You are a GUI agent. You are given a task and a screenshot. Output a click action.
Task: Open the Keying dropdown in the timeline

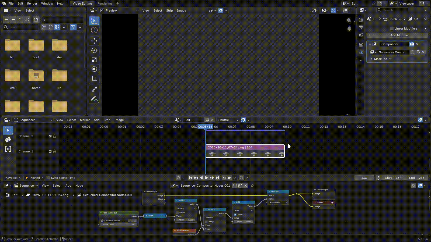pyautogui.click(x=34, y=178)
